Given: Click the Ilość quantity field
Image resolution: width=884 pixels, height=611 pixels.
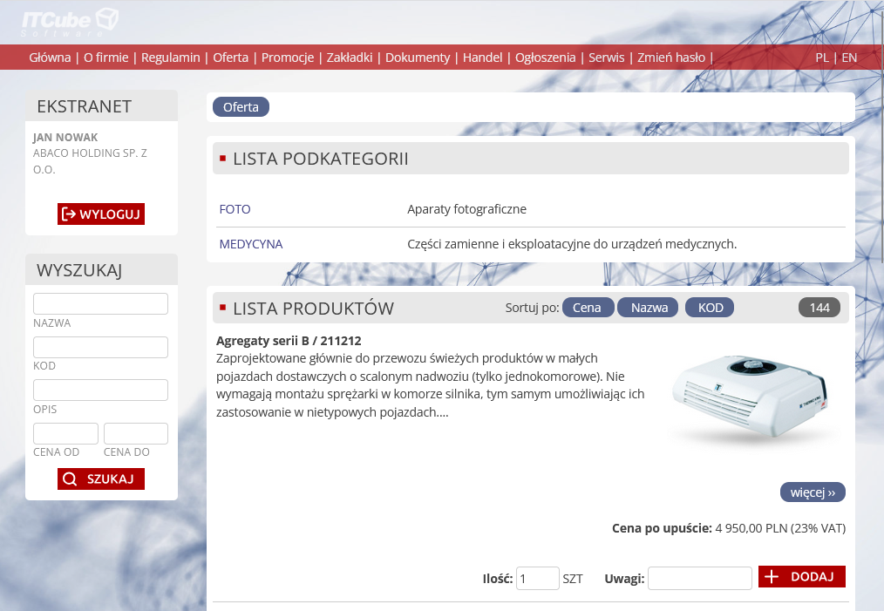Looking at the screenshot, I should tap(537, 578).
